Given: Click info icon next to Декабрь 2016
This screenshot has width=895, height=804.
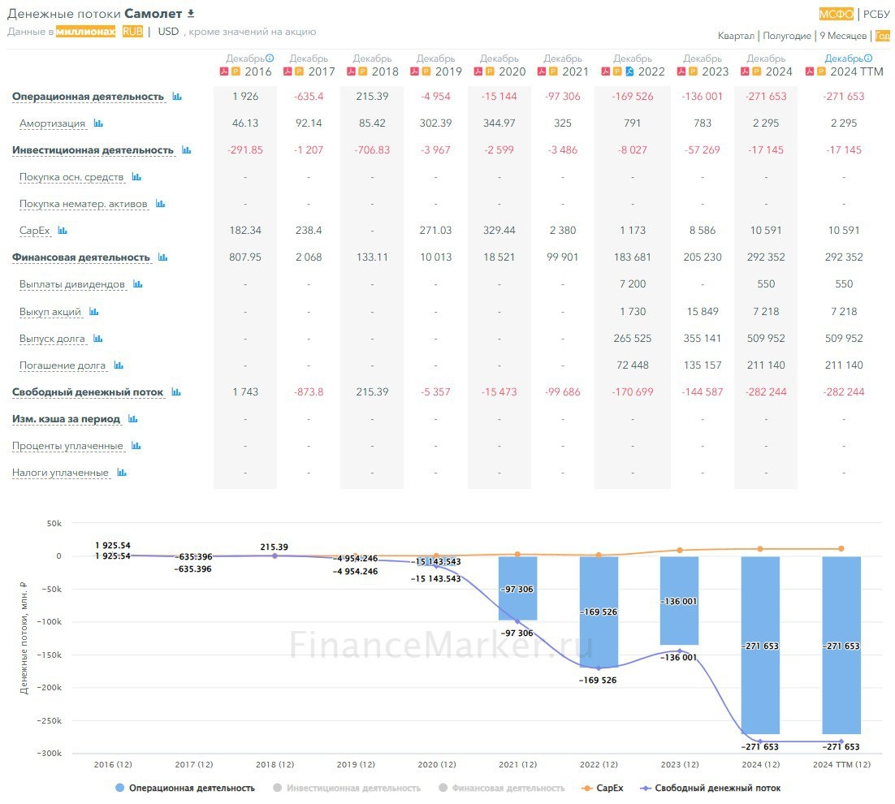Looking at the screenshot, I should pyautogui.click(x=270, y=58).
